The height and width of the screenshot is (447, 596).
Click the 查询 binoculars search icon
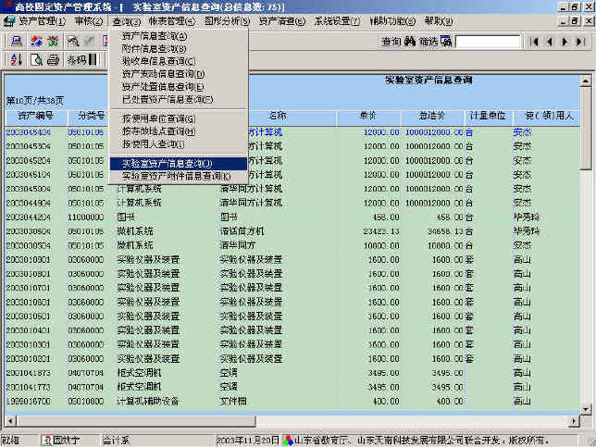(410, 41)
